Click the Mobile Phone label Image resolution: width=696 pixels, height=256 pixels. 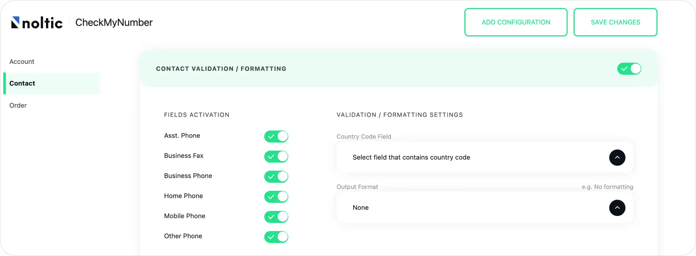click(x=185, y=216)
